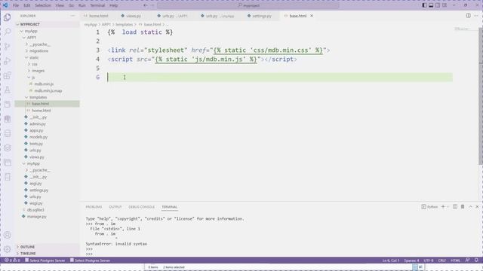Collapse the APP1 folder
The image size is (483, 271).
click(x=48, y=38)
